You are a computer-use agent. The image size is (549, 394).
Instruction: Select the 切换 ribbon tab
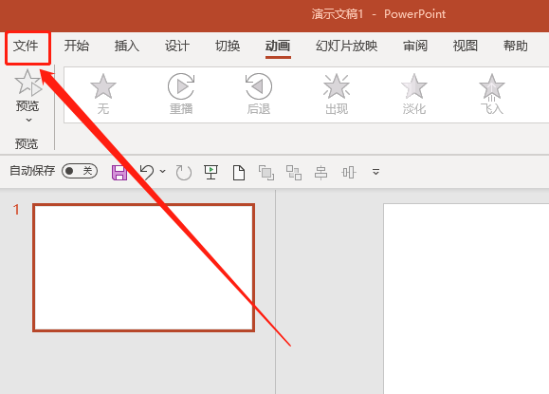click(228, 46)
